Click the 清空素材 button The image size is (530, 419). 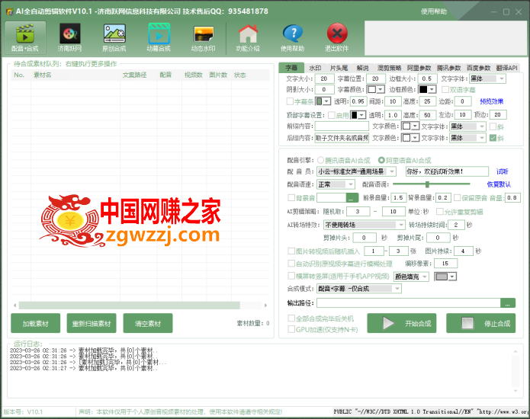(148, 324)
